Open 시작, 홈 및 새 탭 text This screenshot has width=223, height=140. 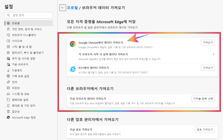22,47
